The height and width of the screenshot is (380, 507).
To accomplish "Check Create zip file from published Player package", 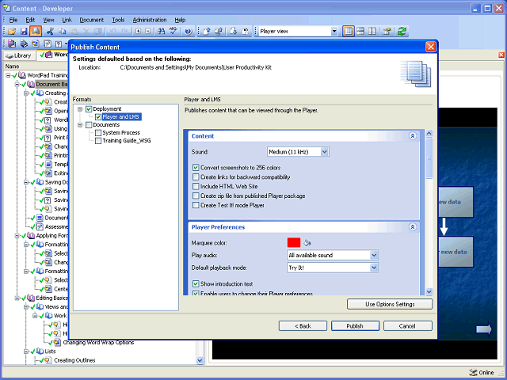I will click(196, 196).
